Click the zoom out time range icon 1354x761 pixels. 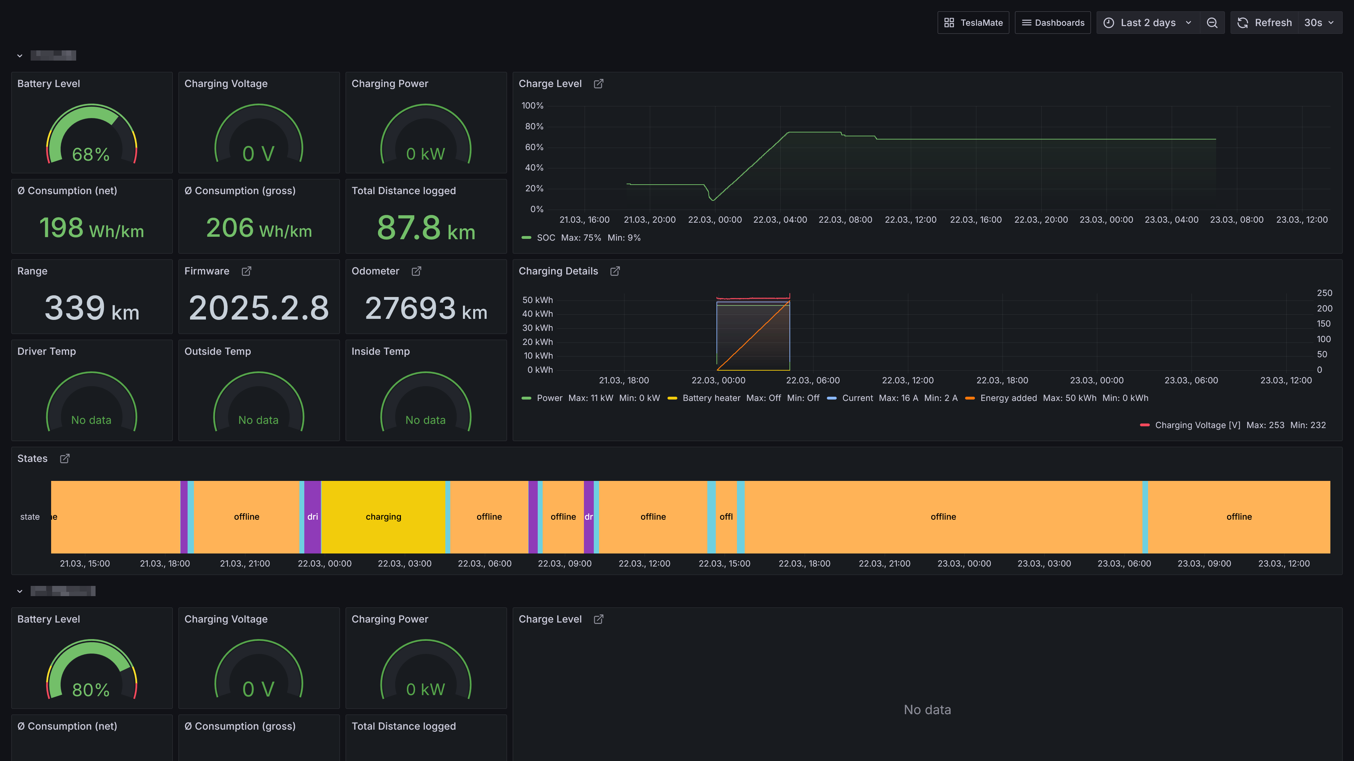[x=1212, y=23]
